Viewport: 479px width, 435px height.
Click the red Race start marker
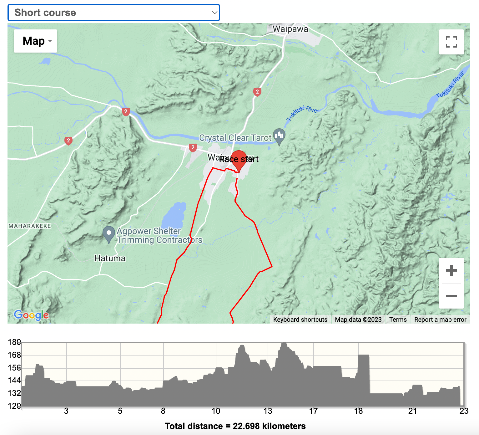239,160
